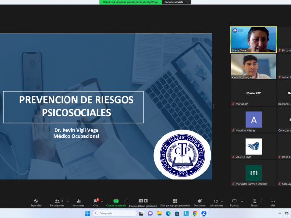291x218 pixels.
Task: Stop the recording with the stop icon
Action: point(145,201)
